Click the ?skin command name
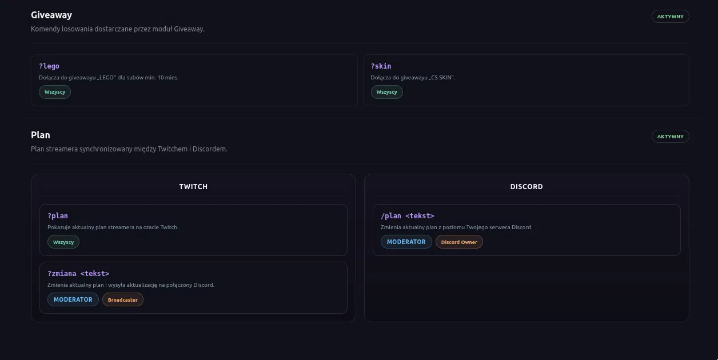This screenshot has width=718, height=360. point(381,66)
